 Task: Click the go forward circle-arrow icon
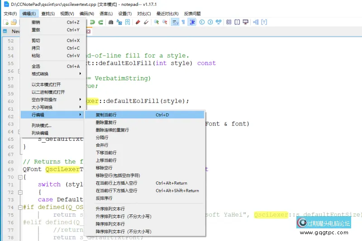click(x=210, y=22)
